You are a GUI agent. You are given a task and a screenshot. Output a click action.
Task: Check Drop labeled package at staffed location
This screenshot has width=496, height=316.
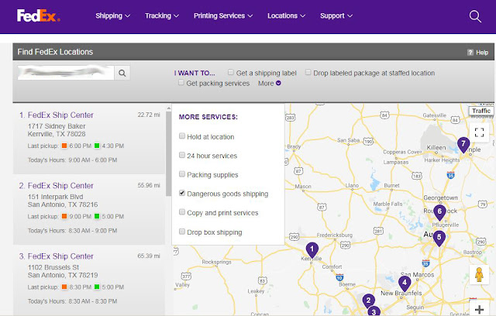308,72
